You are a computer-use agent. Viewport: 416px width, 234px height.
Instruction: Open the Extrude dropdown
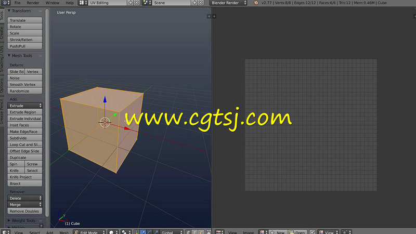click(x=24, y=106)
